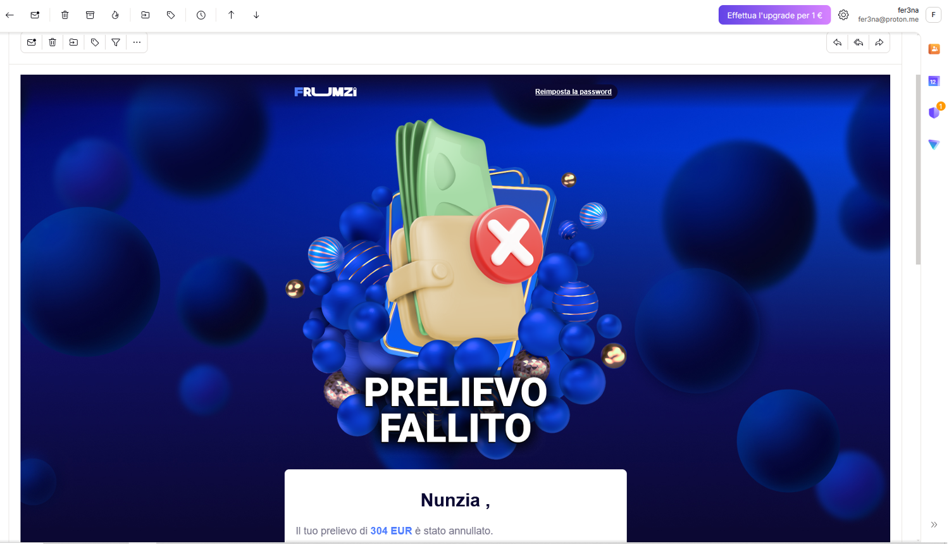Go back using the left arrow icon
949x544 pixels.
[x=10, y=15]
